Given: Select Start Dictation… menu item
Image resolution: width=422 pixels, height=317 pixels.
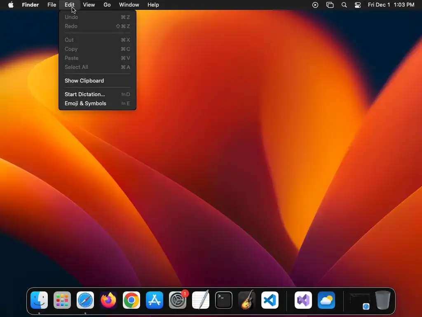Looking at the screenshot, I should click(97, 95).
